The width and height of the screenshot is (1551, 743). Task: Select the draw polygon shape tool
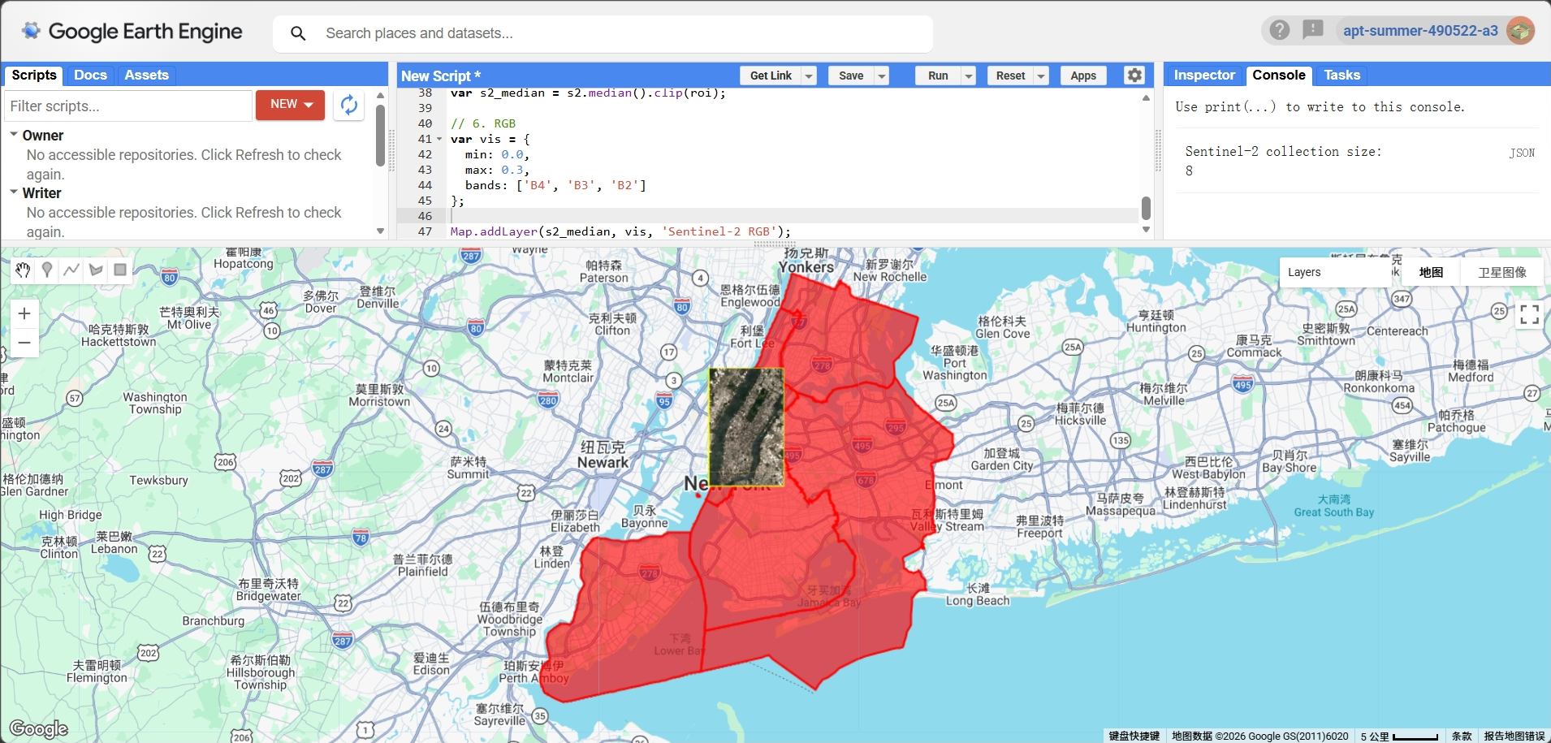click(96, 270)
